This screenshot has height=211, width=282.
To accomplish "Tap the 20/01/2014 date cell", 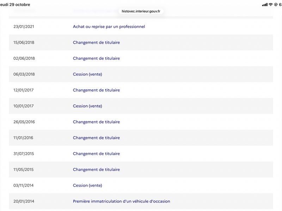I will click(24, 201).
